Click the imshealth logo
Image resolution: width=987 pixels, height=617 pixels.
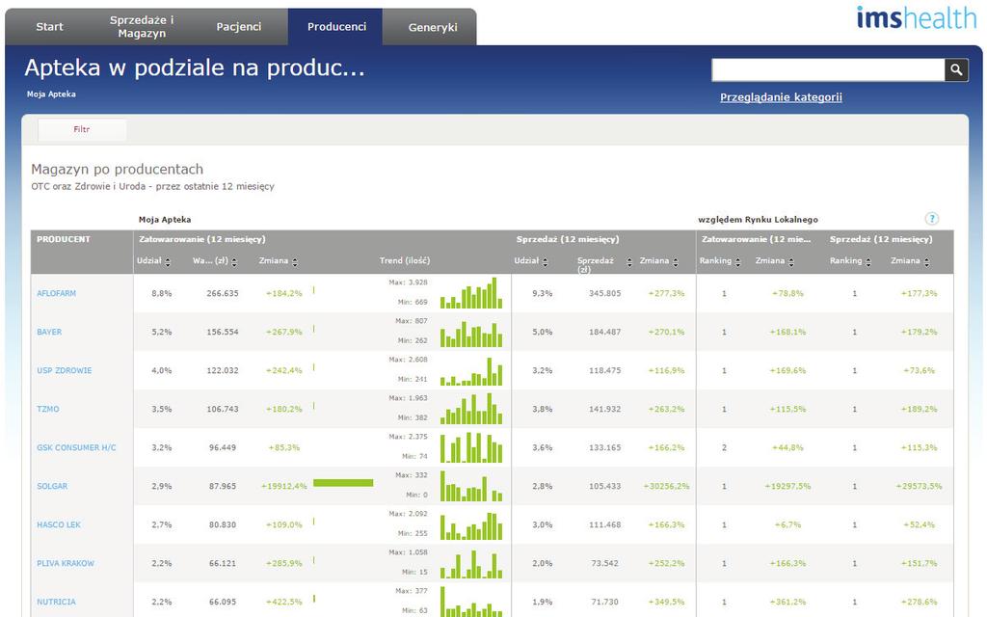click(x=916, y=18)
